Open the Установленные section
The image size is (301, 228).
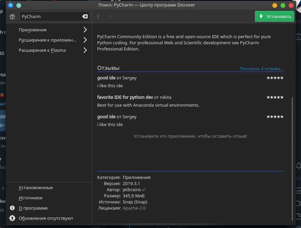tap(49, 187)
